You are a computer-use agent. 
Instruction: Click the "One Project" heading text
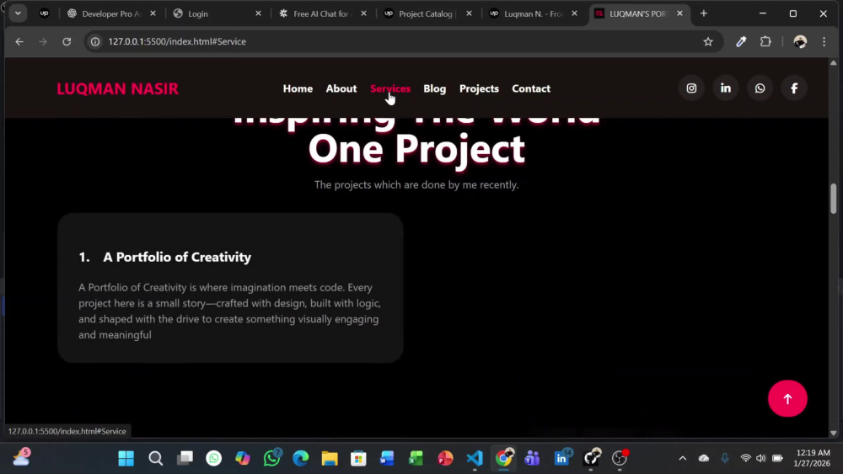416,149
